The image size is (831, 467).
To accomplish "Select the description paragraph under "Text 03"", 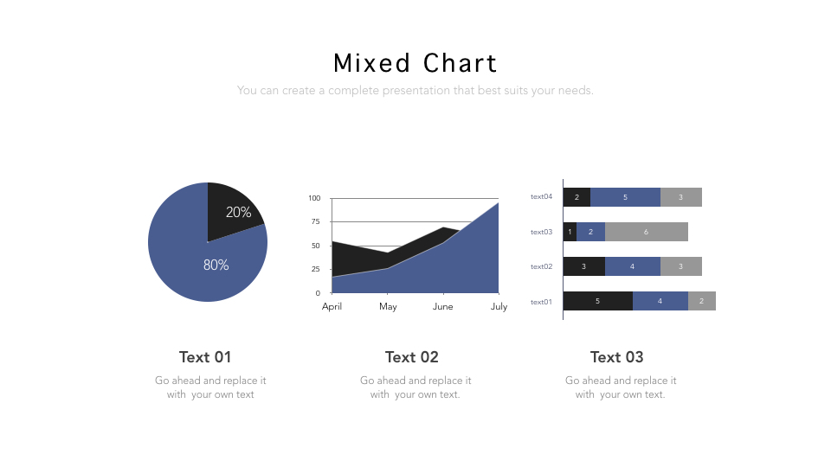I will [x=621, y=387].
